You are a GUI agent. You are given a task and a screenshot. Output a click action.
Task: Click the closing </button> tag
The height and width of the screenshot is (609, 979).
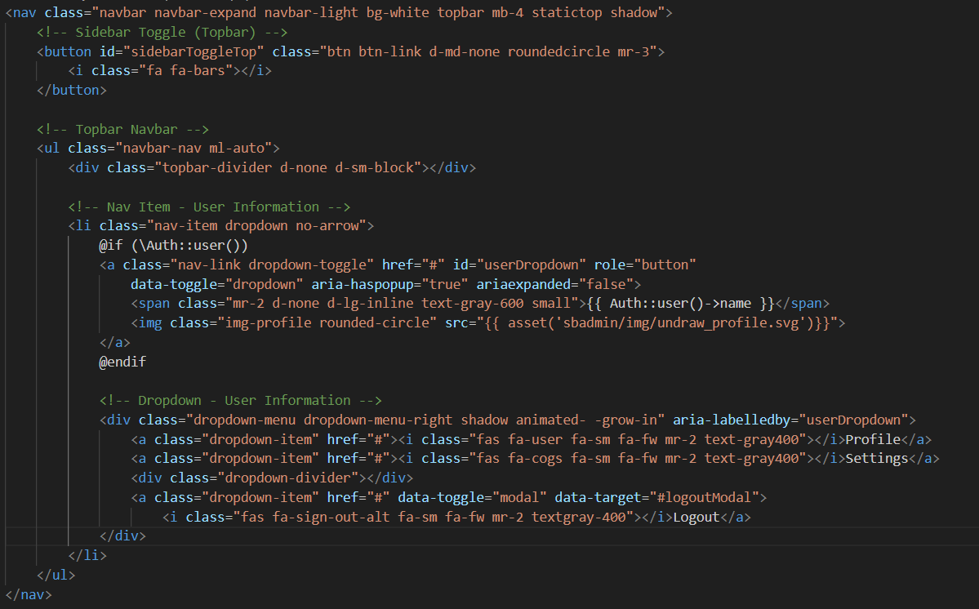[x=72, y=91]
